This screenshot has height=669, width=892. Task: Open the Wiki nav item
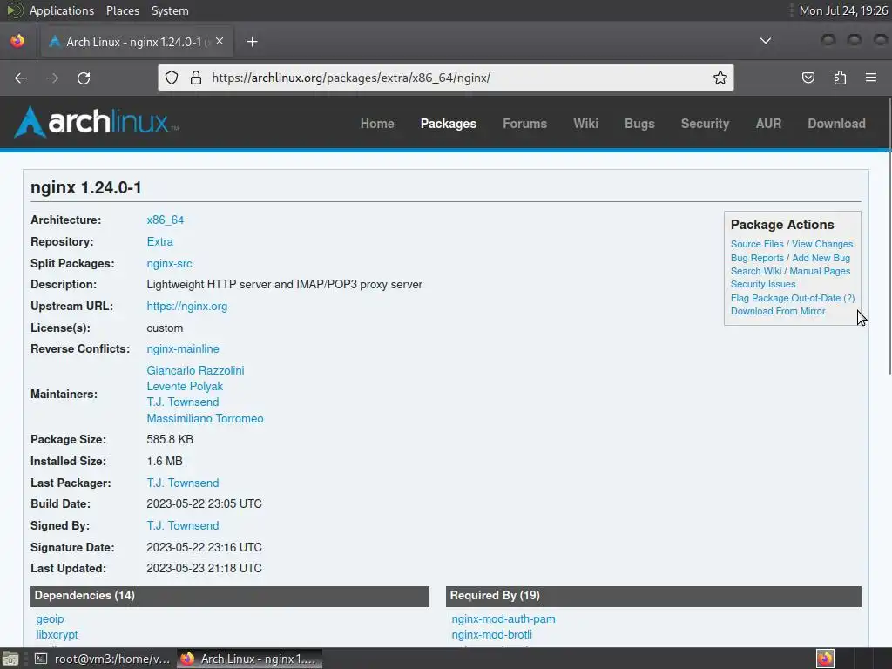(586, 124)
